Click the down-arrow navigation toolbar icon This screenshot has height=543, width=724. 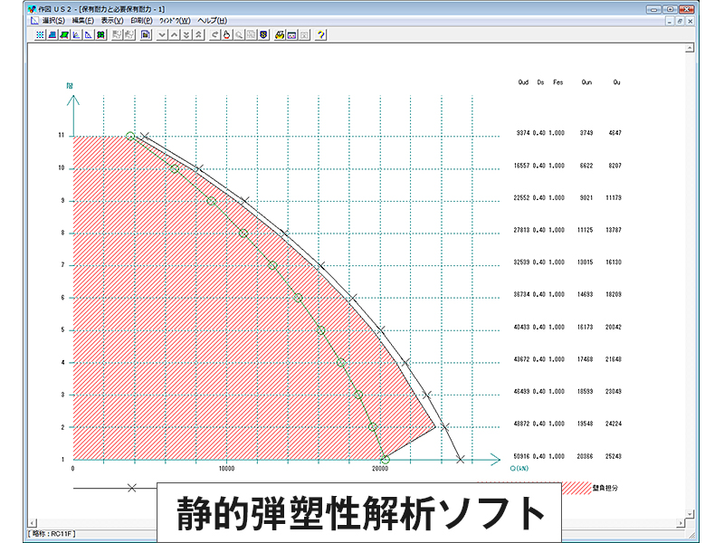[162, 33]
